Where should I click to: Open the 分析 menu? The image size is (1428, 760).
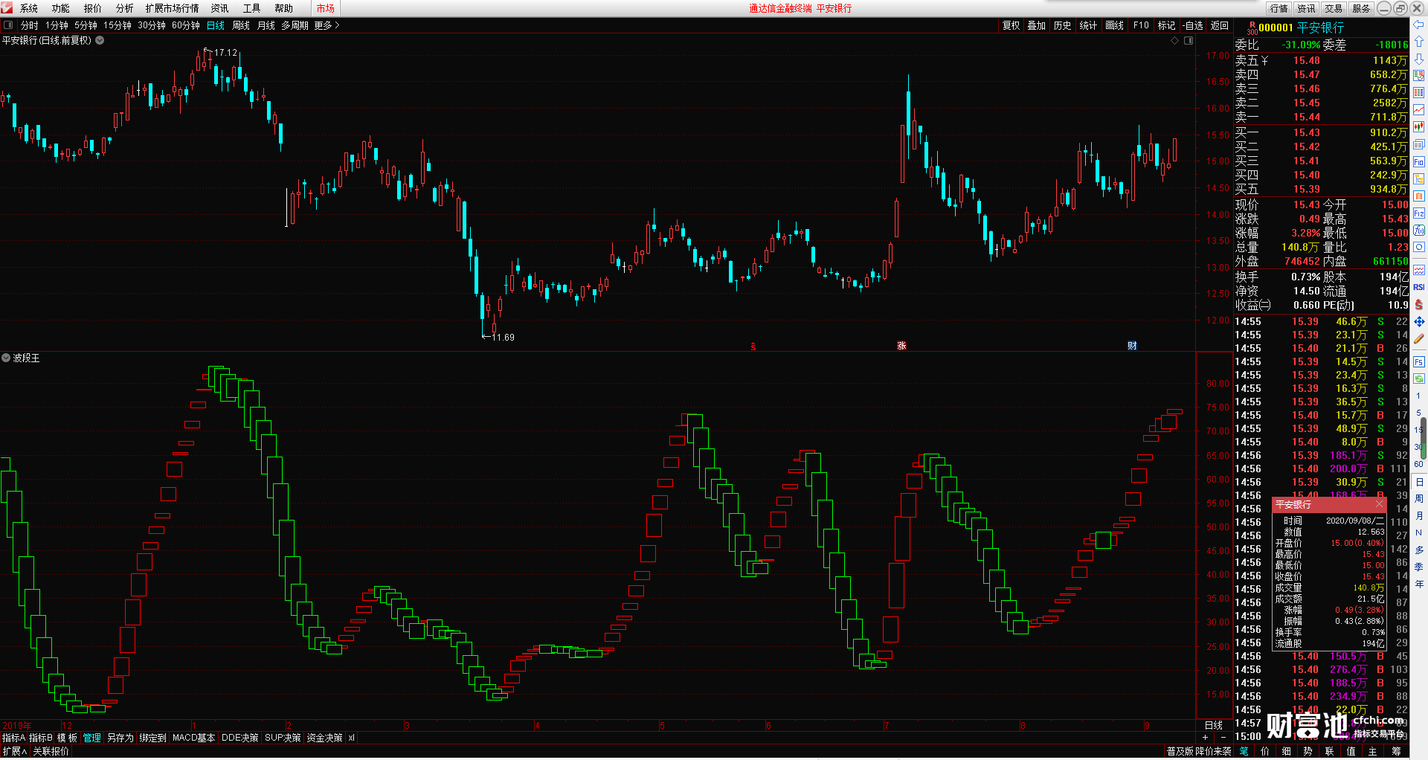click(125, 8)
